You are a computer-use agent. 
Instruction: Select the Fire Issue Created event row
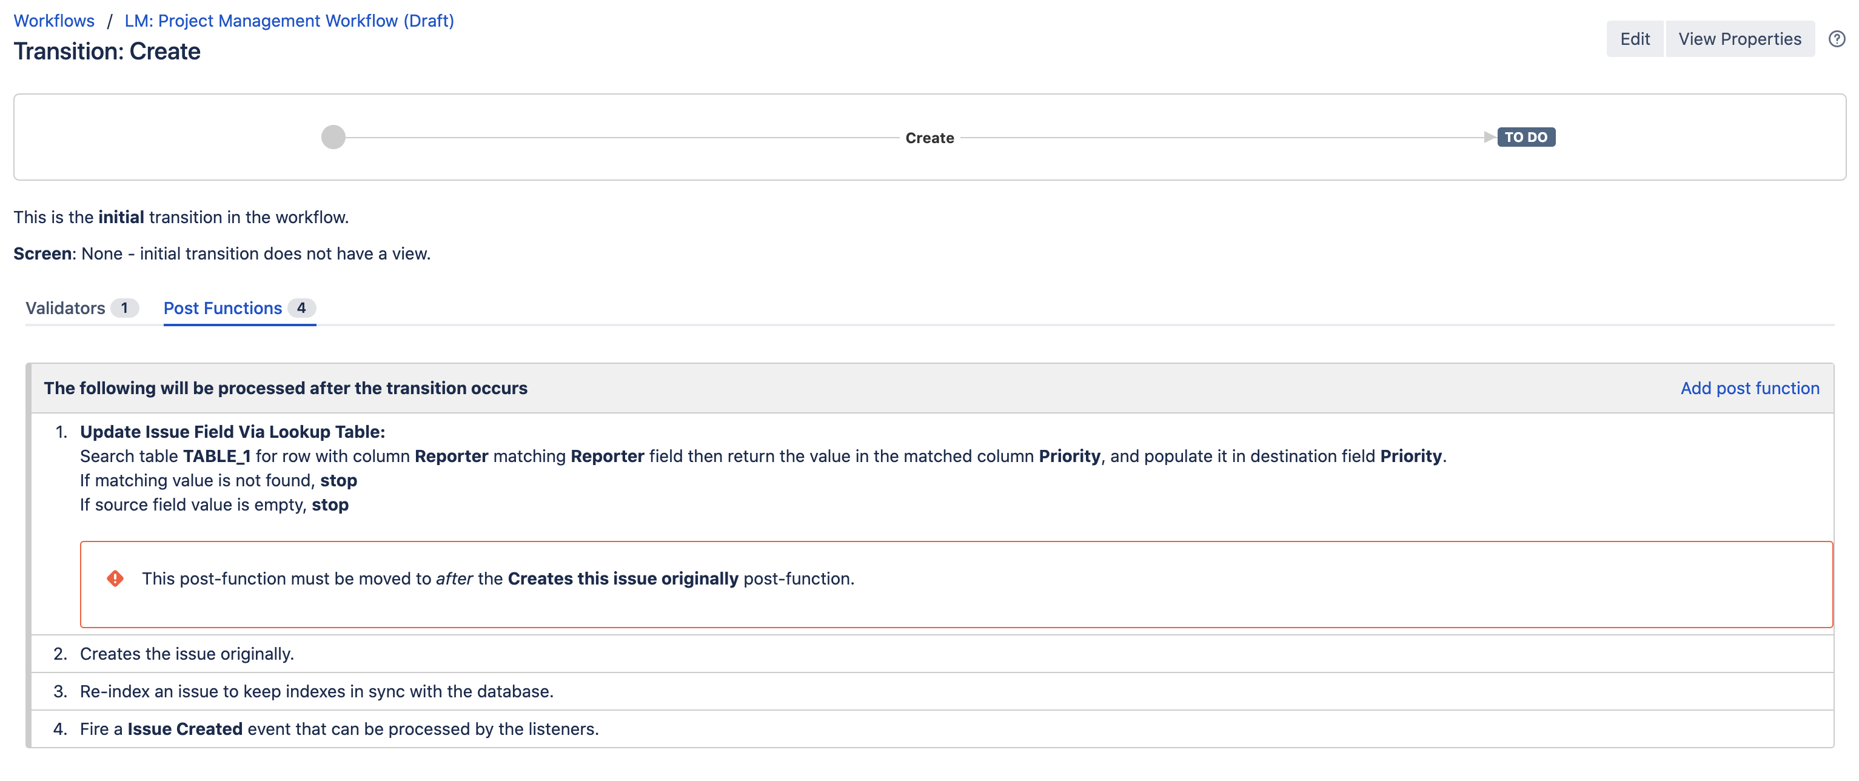tap(339, 729)
